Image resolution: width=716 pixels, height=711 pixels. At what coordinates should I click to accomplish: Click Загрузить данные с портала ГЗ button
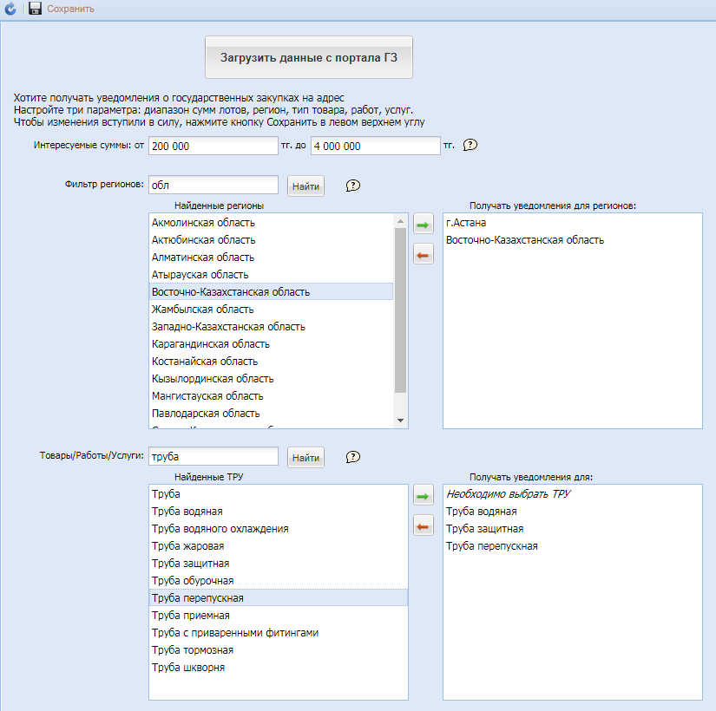pos(309,57)
